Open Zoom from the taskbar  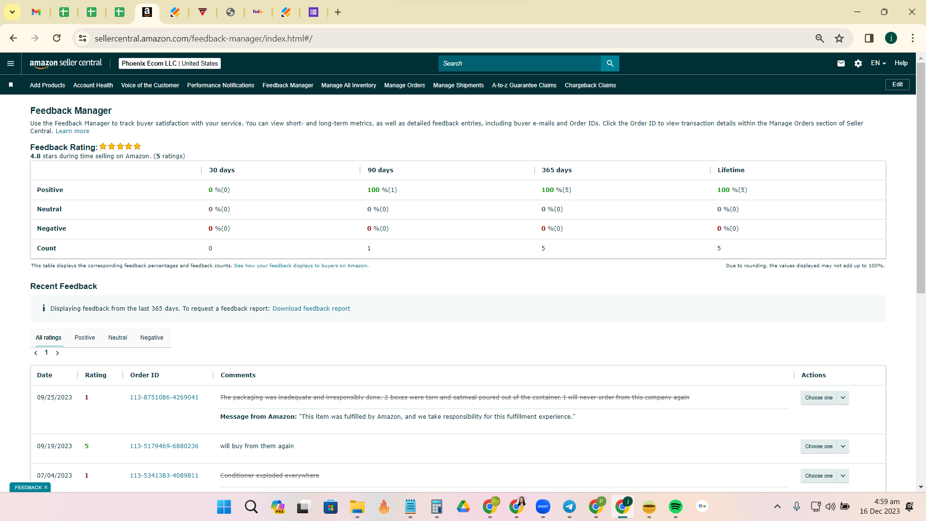[543, 507]
